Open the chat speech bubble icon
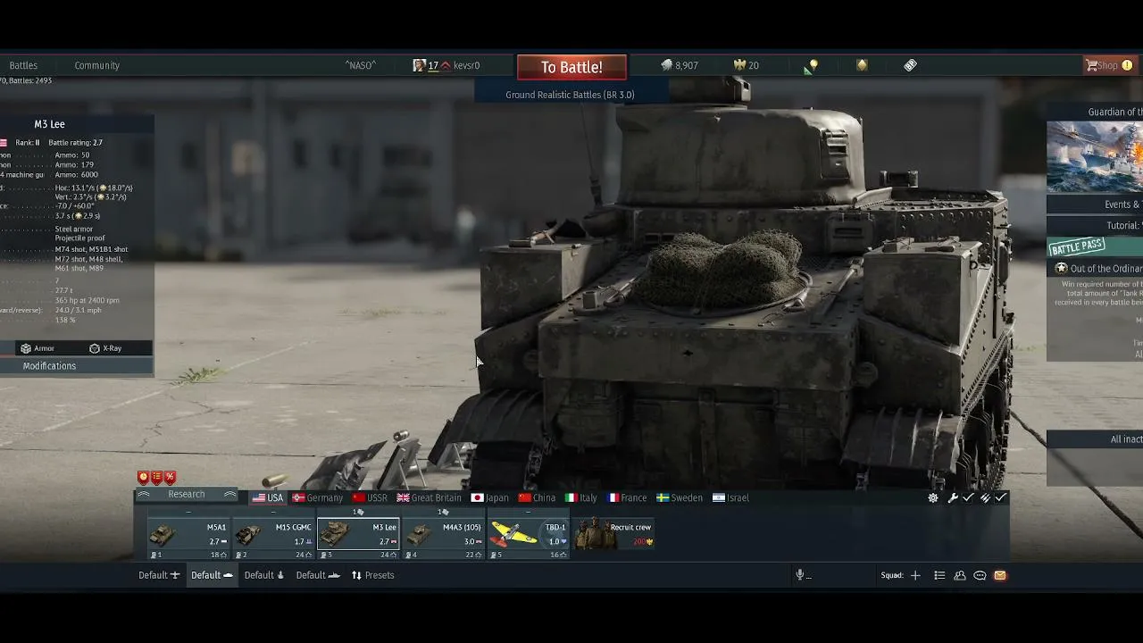 [980, 575]
